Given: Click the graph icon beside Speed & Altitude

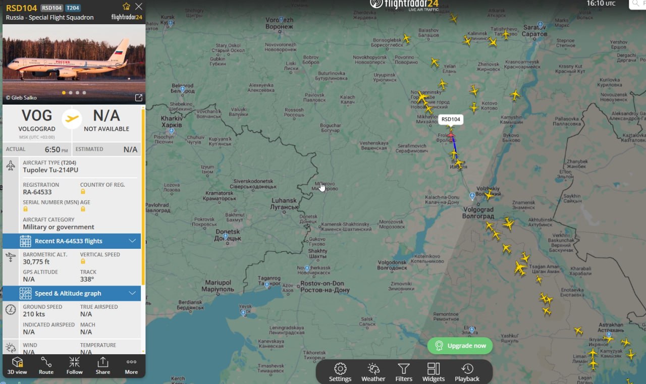Looking at the screenshot, I should pyautogui.click(x=26, y=293).
